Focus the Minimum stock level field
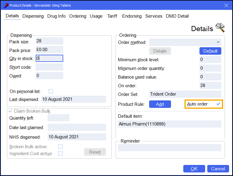 [210, 60]
